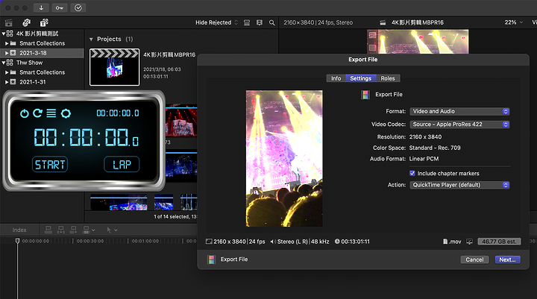
Task: Expand Smart Collections under Thw Show
Action: pyautogui.click(x=7, y=72)
